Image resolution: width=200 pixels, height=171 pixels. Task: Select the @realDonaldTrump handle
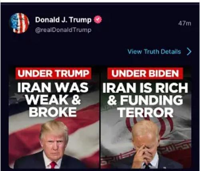coord(63,30)
